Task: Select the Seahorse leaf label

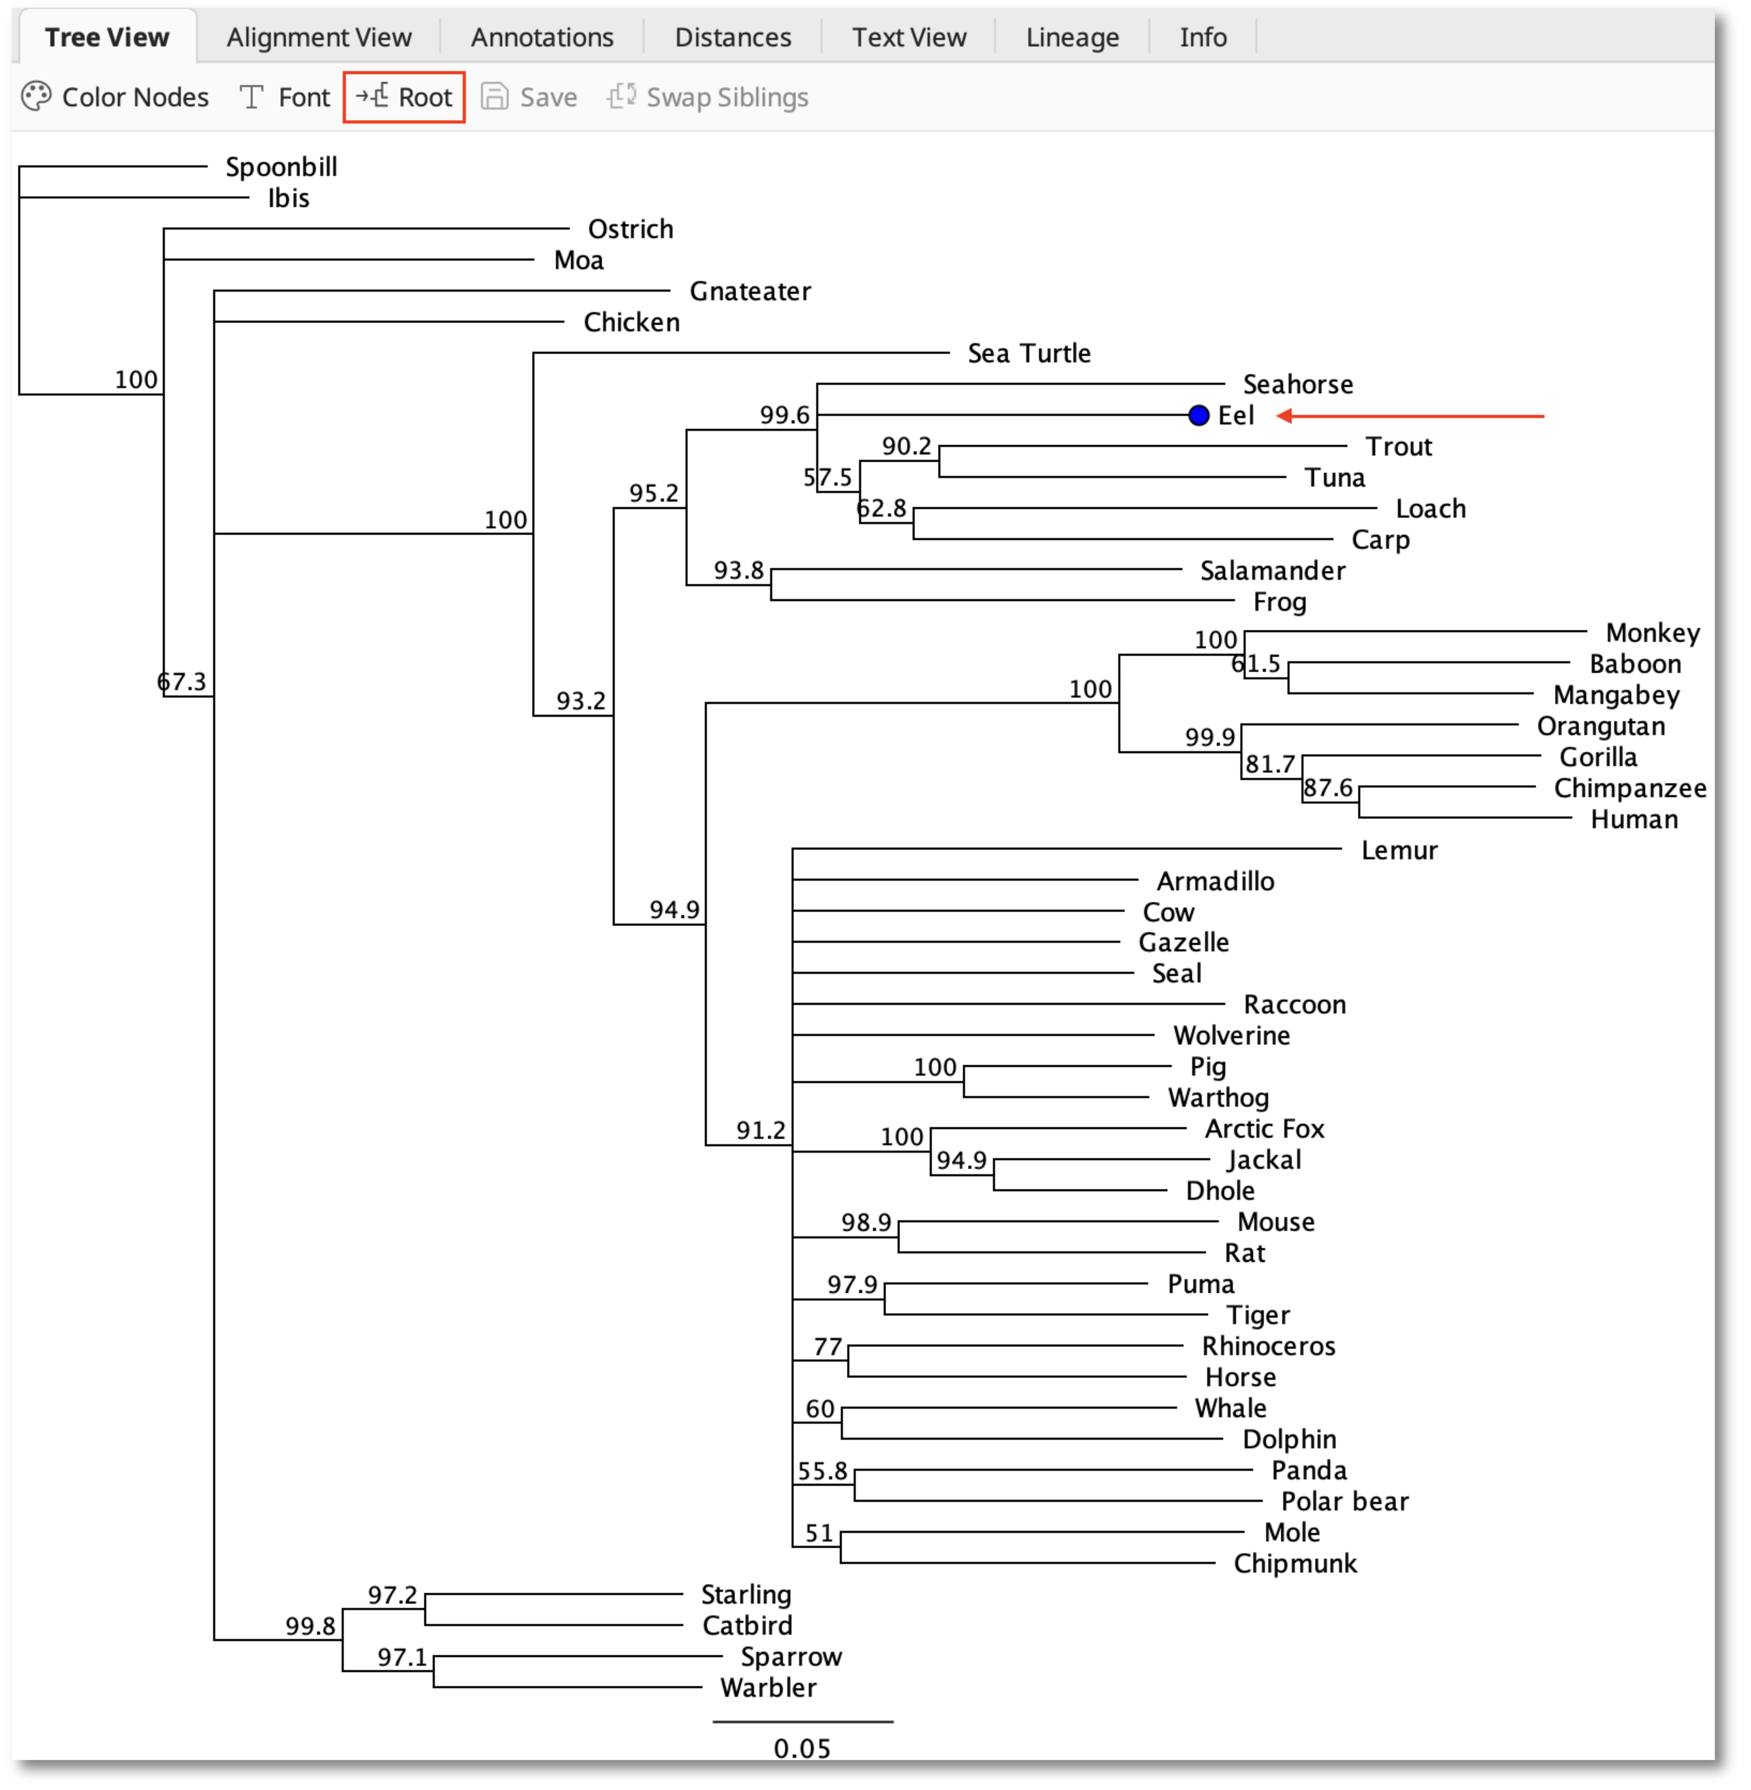Action: [x=1299, y=384]
